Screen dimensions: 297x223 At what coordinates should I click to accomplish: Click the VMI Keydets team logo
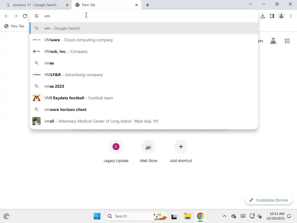point(36,98)
